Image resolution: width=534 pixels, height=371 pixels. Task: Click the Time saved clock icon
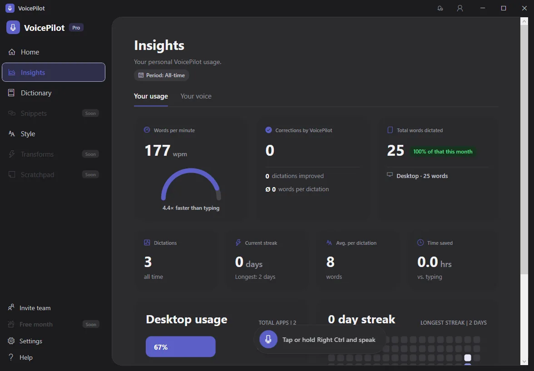[420, 242]
